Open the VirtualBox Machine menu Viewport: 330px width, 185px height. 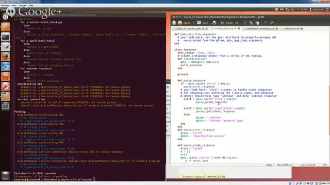pyautogui.click(x=5, y=6)
